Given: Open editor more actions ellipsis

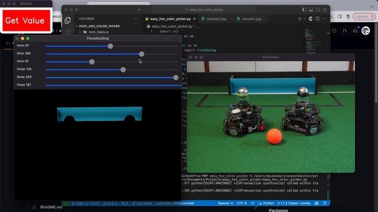Looking at the screenshot, I should [324, 18].
